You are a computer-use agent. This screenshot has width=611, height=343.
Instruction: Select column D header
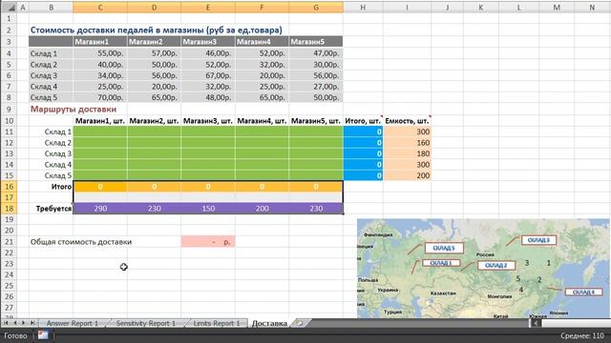(154, 8)
